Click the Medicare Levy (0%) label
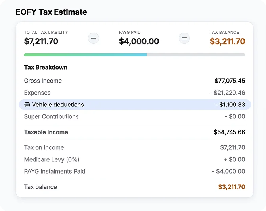266x211 pixels. (x=52, y=159)
